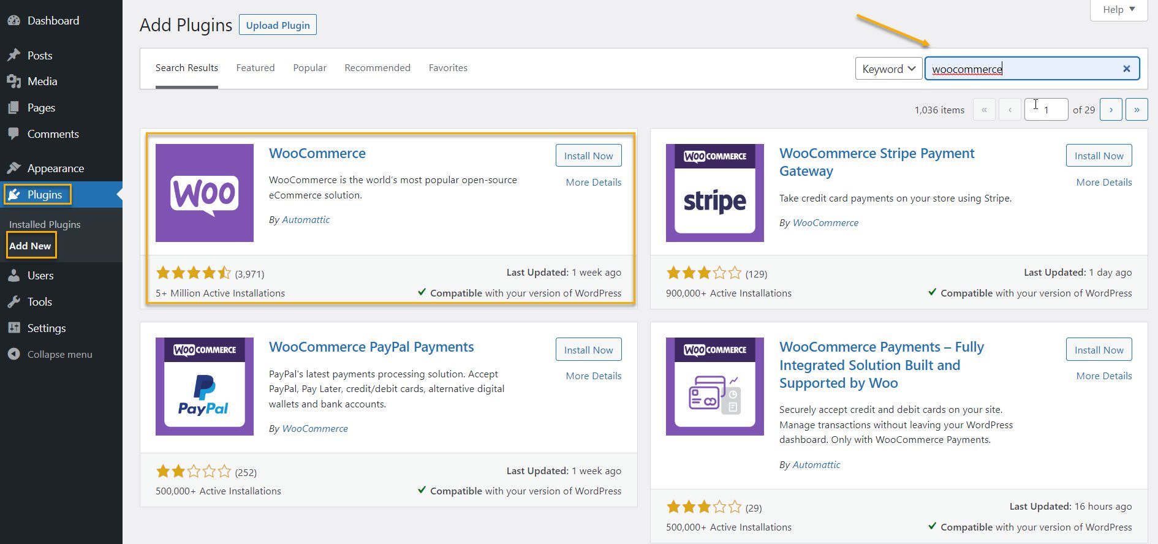Image resolution: width=1158 pixels, height=544 pixels.
Task: Open the Dashboard icon in sidebar
Action: click(13, 20)
